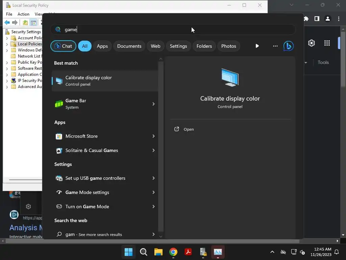Open Google apps grid icon
This screenshot has height=260, width=346.
click(x=327, y=43)
